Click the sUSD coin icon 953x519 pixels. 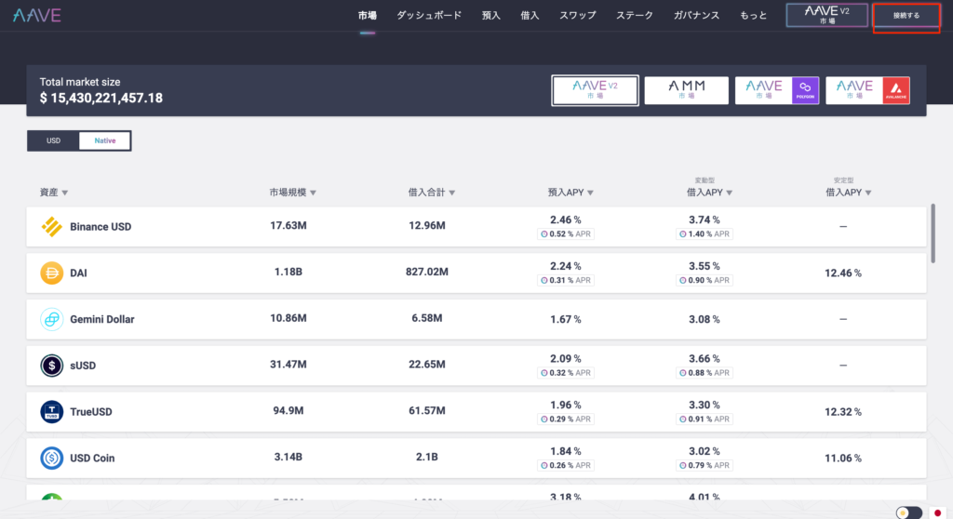pyautogui.click(x=52, y=366)
